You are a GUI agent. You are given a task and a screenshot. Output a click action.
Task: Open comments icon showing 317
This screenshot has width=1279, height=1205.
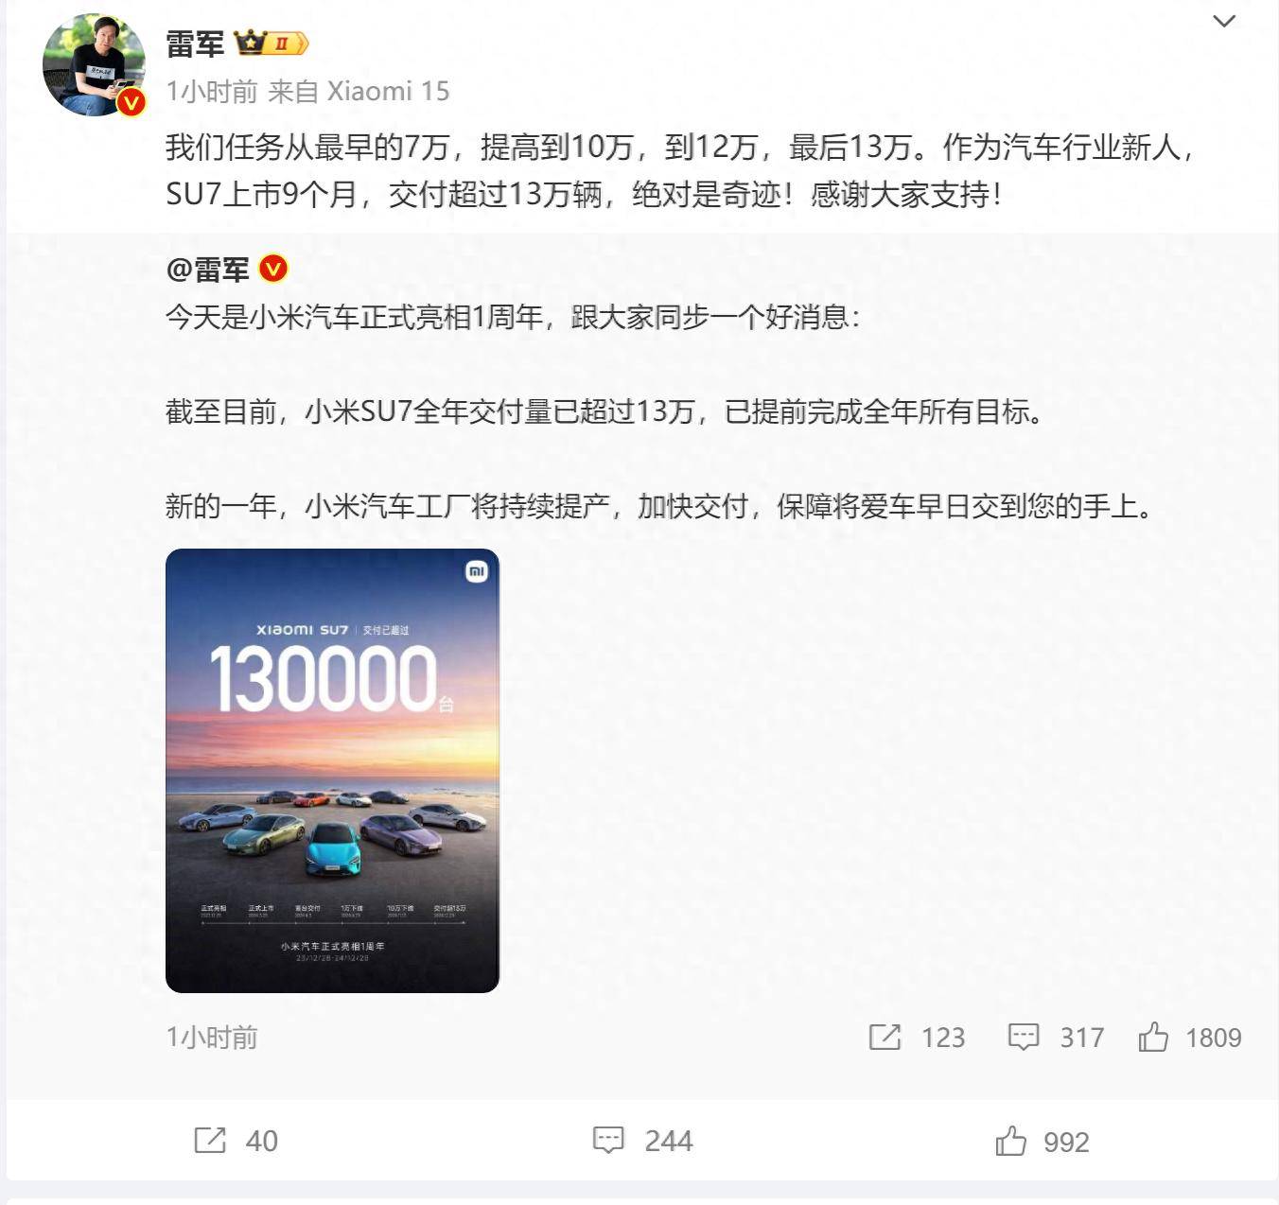(x=1024, y=1037)
